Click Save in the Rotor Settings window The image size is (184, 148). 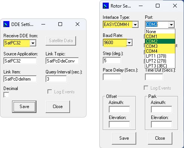[x=124, y=138]
